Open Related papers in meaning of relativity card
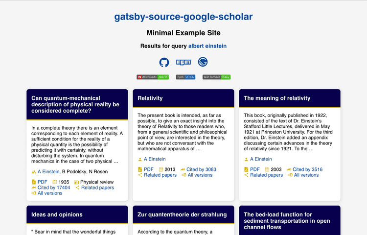This screenshot has width=367, height=235. (266, 175)
